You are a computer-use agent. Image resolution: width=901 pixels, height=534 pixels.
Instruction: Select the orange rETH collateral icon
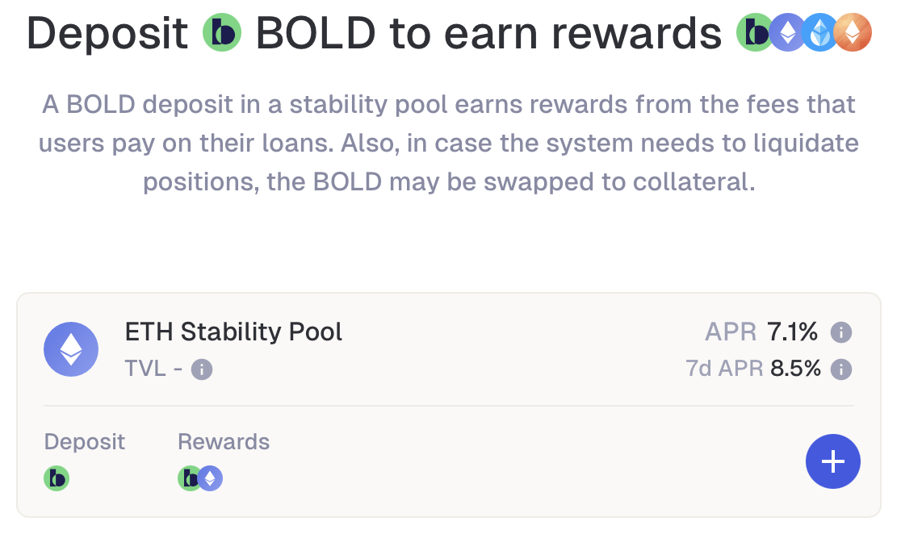(x=852, y=33)
